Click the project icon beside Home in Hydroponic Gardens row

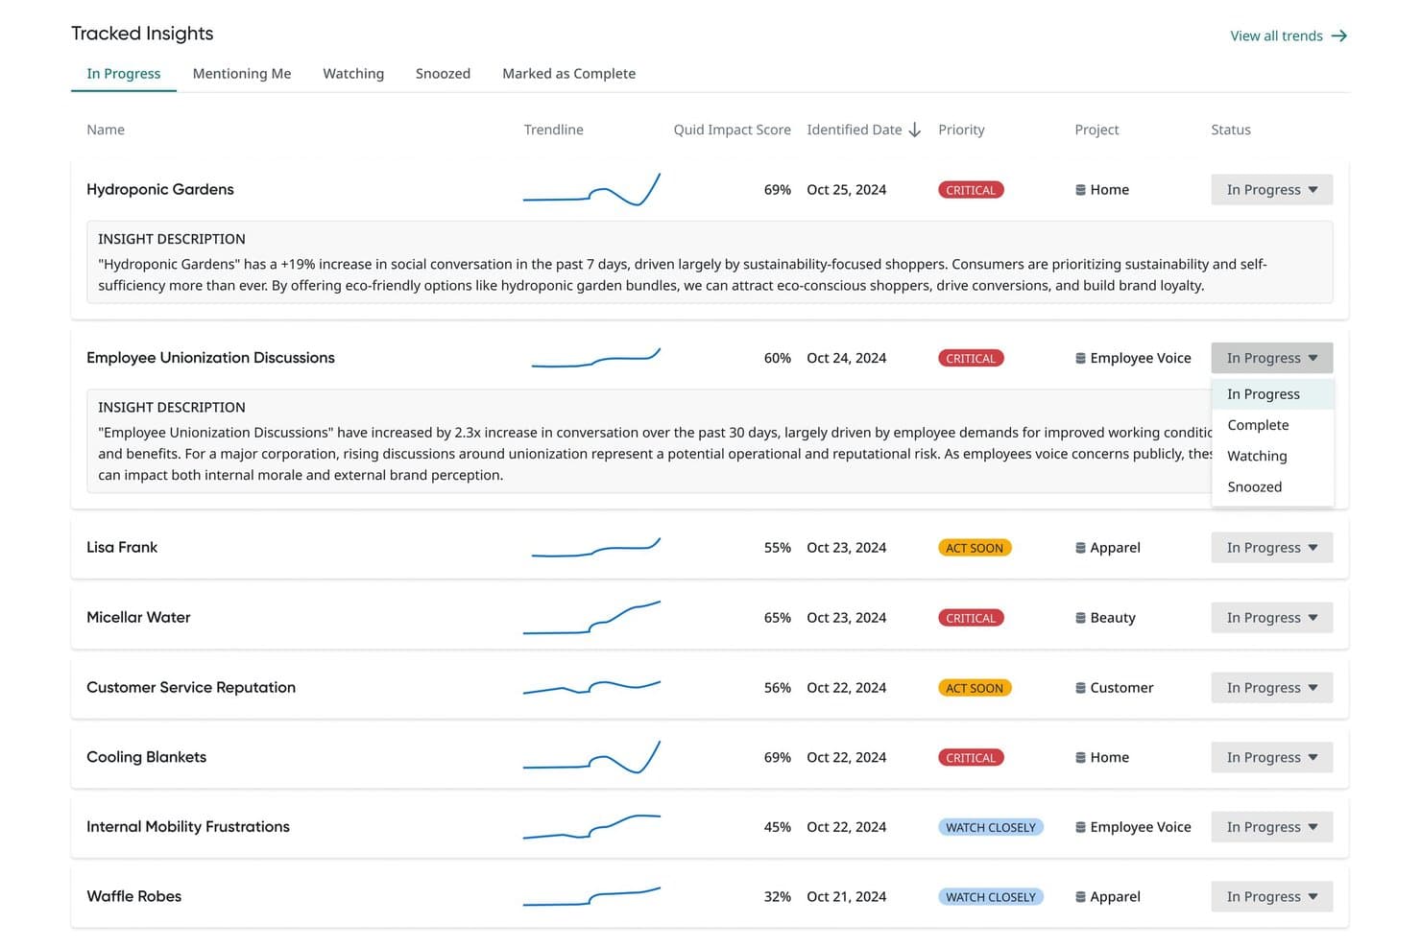point(1080,190)
